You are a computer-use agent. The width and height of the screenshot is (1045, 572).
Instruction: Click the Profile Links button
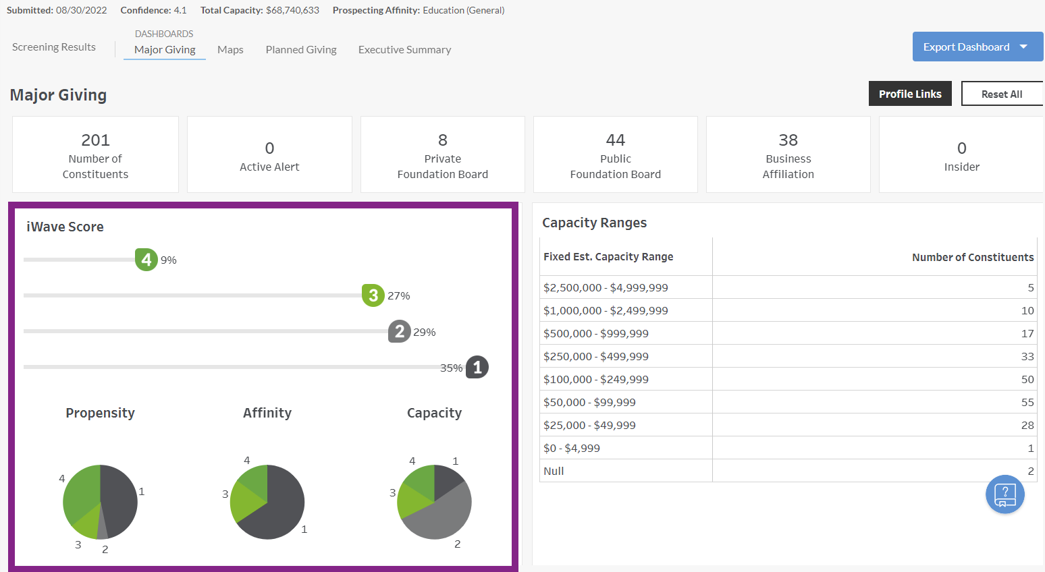tap(910, 93)
